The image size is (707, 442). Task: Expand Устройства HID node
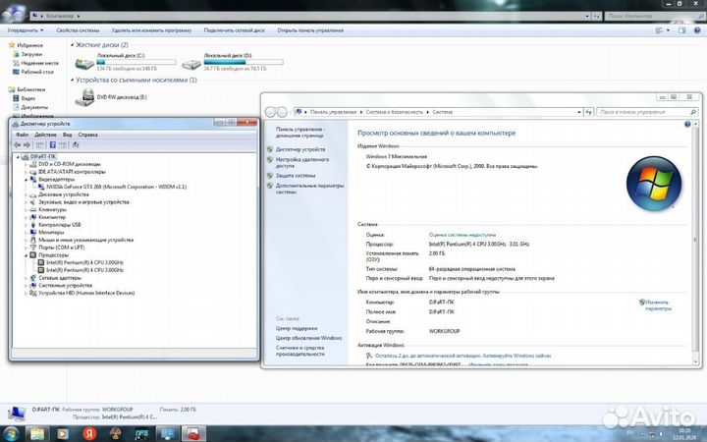click(x=26, y=293)
